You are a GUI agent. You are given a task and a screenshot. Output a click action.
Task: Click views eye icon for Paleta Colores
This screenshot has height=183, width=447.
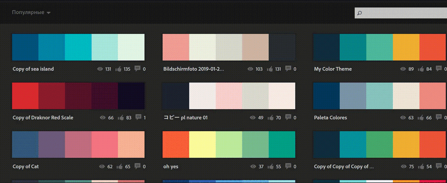pos(403,117)
